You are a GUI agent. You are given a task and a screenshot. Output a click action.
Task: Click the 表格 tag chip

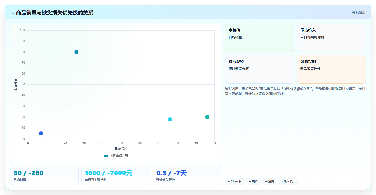click(253, 181)
